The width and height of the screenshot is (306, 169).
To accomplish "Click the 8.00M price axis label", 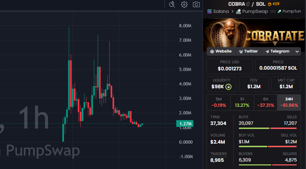I will click(x=185, y=26).
